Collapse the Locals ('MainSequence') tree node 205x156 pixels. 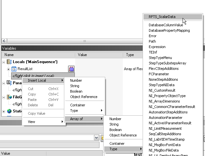[4, 62]
